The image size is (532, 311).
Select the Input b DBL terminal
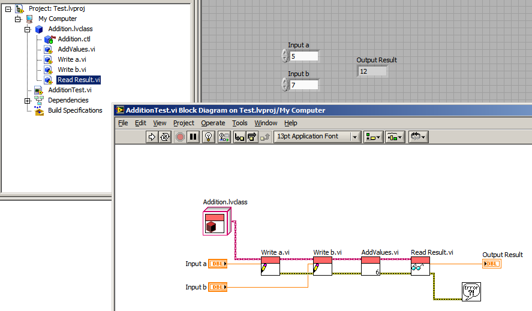(218, 287)
